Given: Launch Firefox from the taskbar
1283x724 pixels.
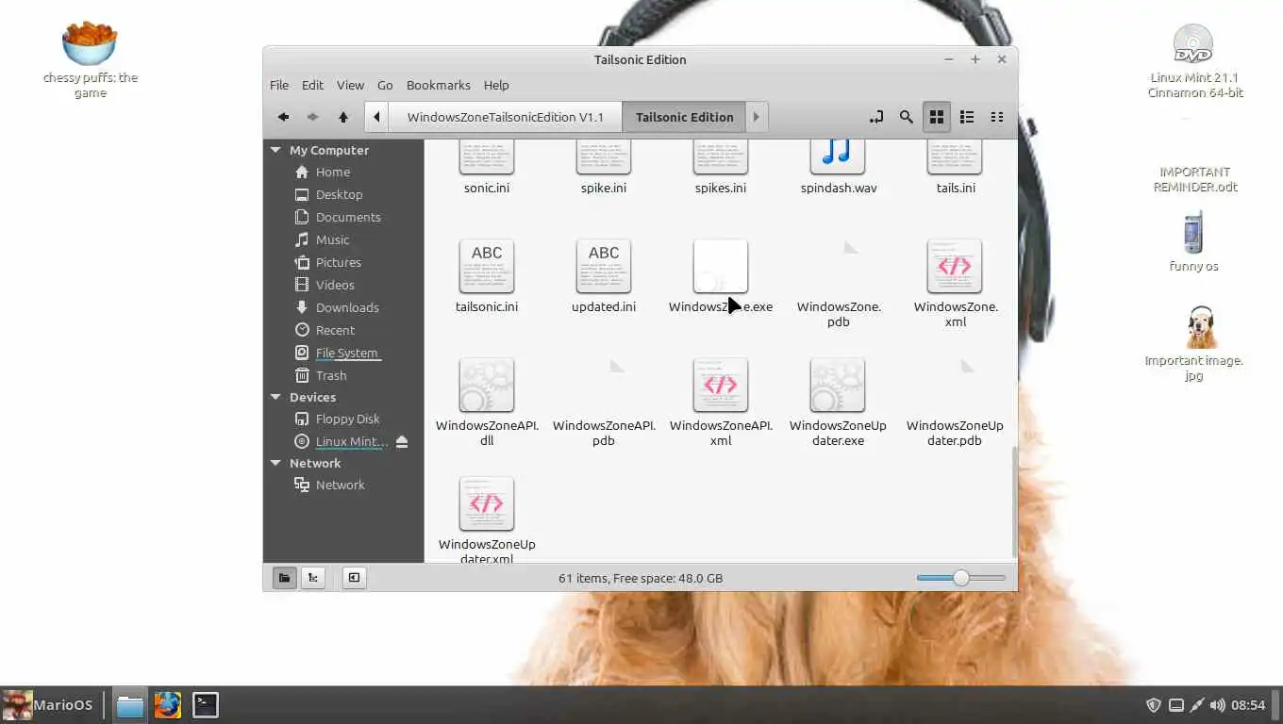Looking at the screenshot, I should pos(168,704).
